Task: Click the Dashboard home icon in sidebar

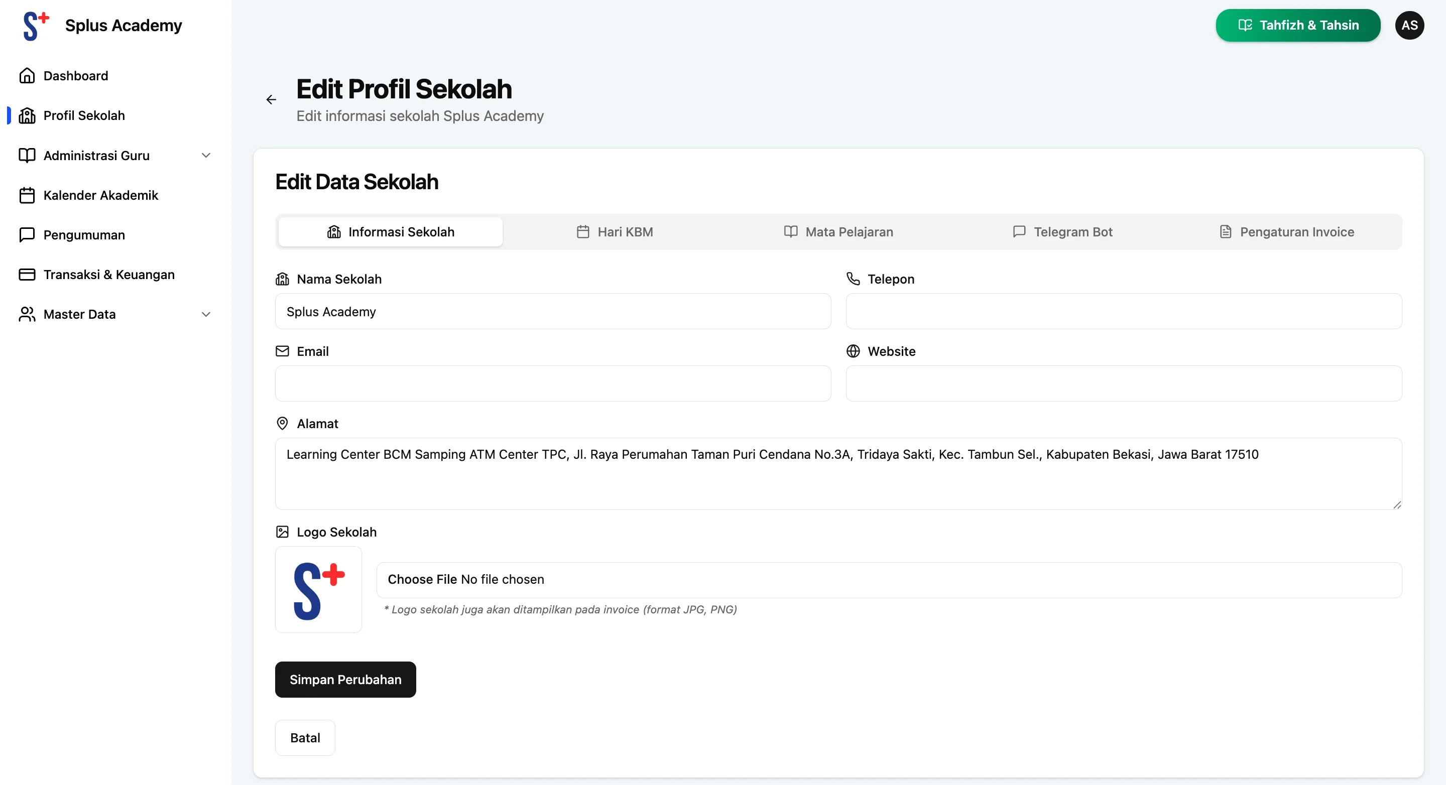Action: (x=27, y=75)
